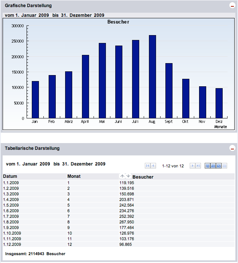Sort Besucher column descending
The image size is (238, 263).
(128, 176)
